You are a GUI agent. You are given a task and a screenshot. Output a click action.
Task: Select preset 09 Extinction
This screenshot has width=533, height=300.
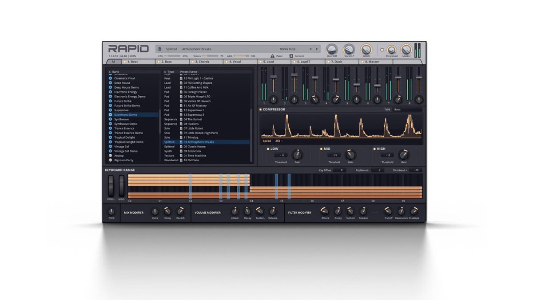[206, 151]
